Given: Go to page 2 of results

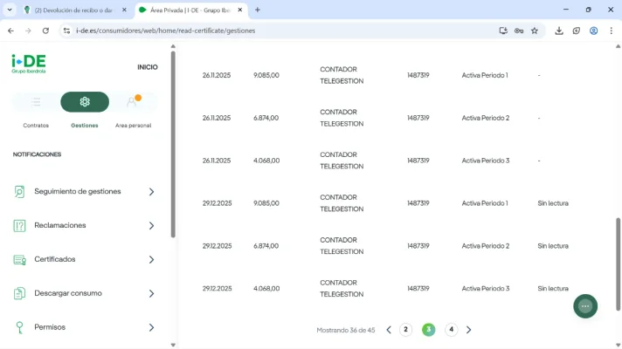Looking at the screenshot, I should coord(405,329).
